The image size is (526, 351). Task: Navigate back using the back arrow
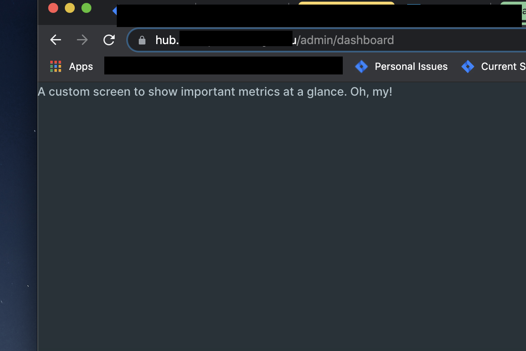(x=55, y=40)
